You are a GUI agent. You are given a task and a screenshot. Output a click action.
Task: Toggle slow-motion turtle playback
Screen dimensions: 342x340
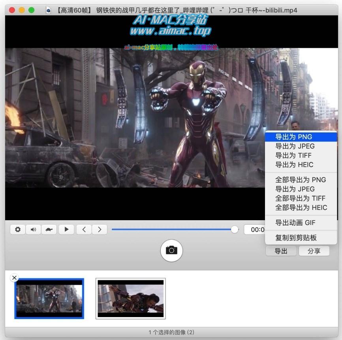(49, 229)
